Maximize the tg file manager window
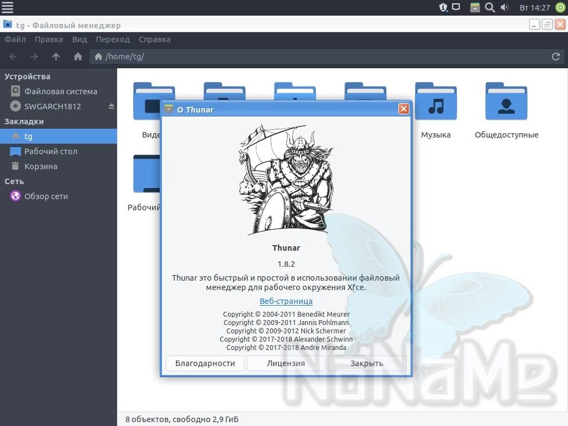The image size is (568, 426). [x=547, y=24]
